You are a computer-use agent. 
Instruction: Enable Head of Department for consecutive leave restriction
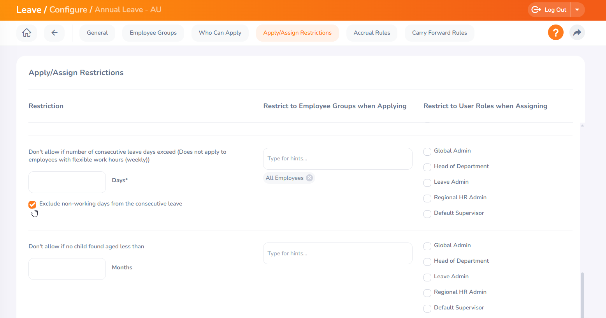click(427, 167)
